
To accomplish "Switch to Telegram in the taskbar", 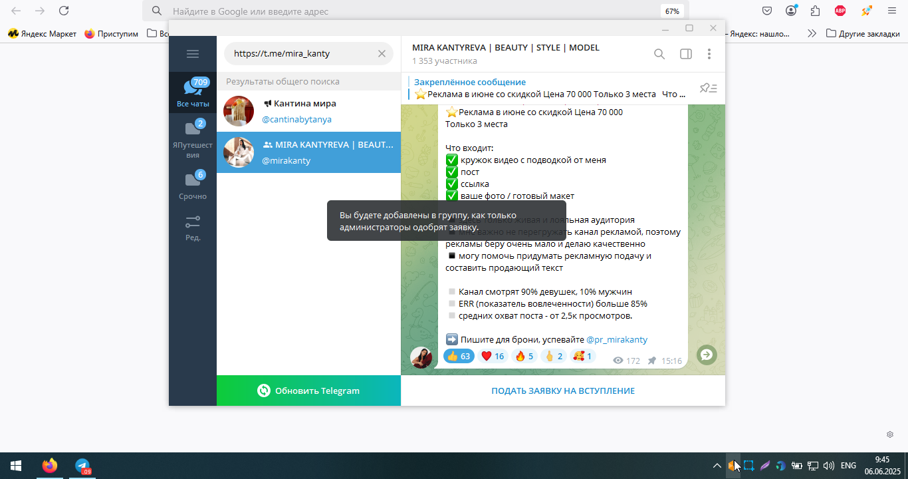I will pos(82,466).
